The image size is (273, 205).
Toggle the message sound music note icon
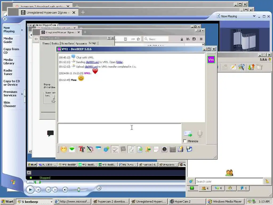point(132,149)
